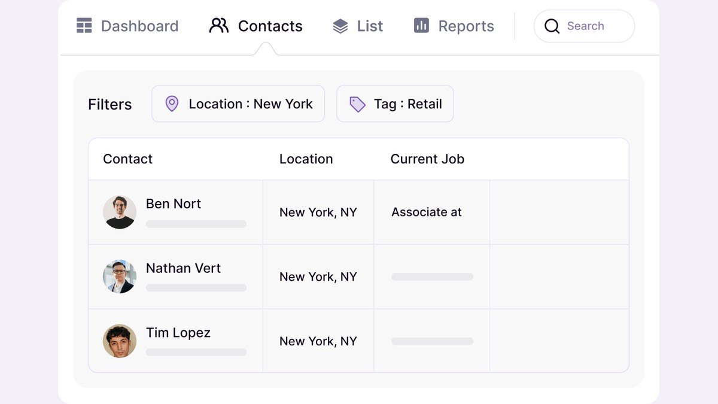Click the Reports bar chart icon
The width and height of the screenshot is (718, 404).
421,26
